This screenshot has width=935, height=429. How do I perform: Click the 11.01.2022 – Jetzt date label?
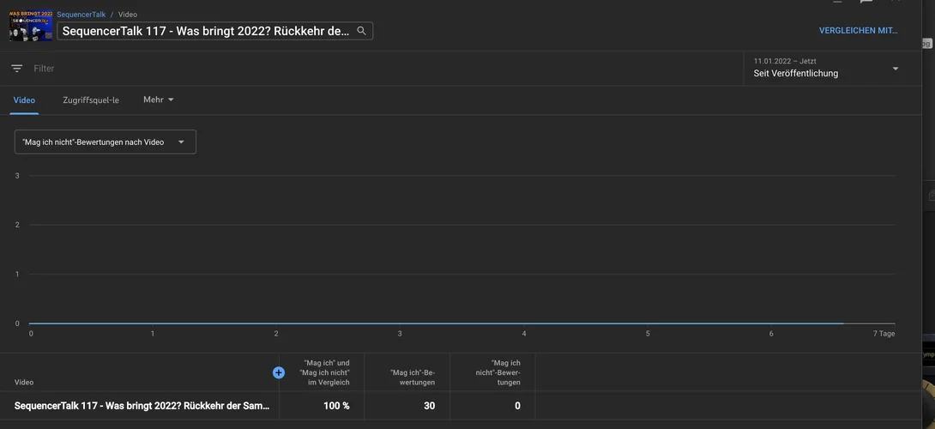pos(785,61)
